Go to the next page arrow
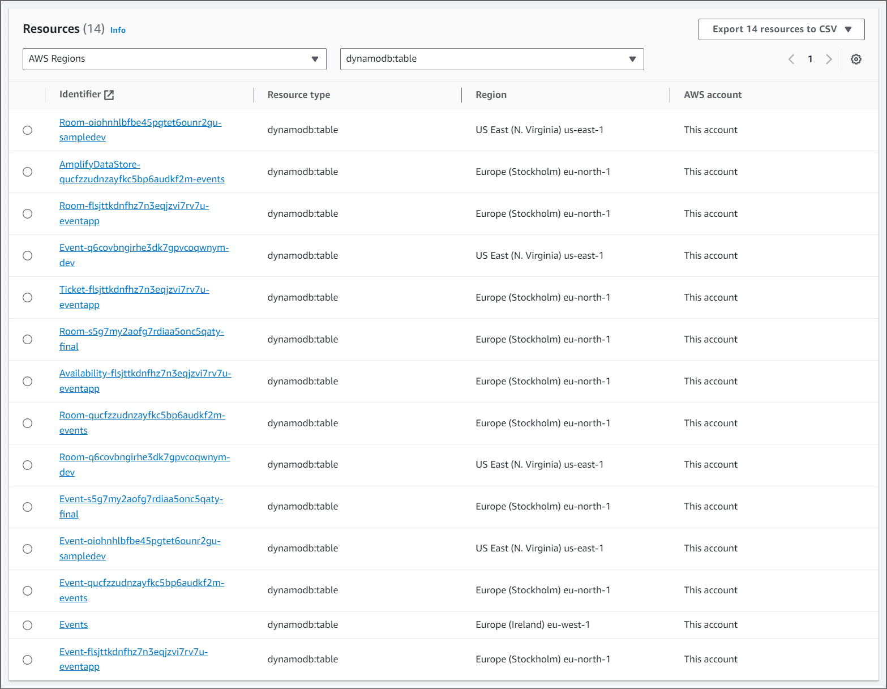887x689 pixels. 829,59
